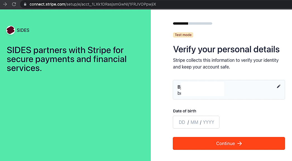This screenshot has width=292, height=161.
Task: Click the SIDES partners with Stripe headline
Action: pyautogui.click(x=67, y=59)
